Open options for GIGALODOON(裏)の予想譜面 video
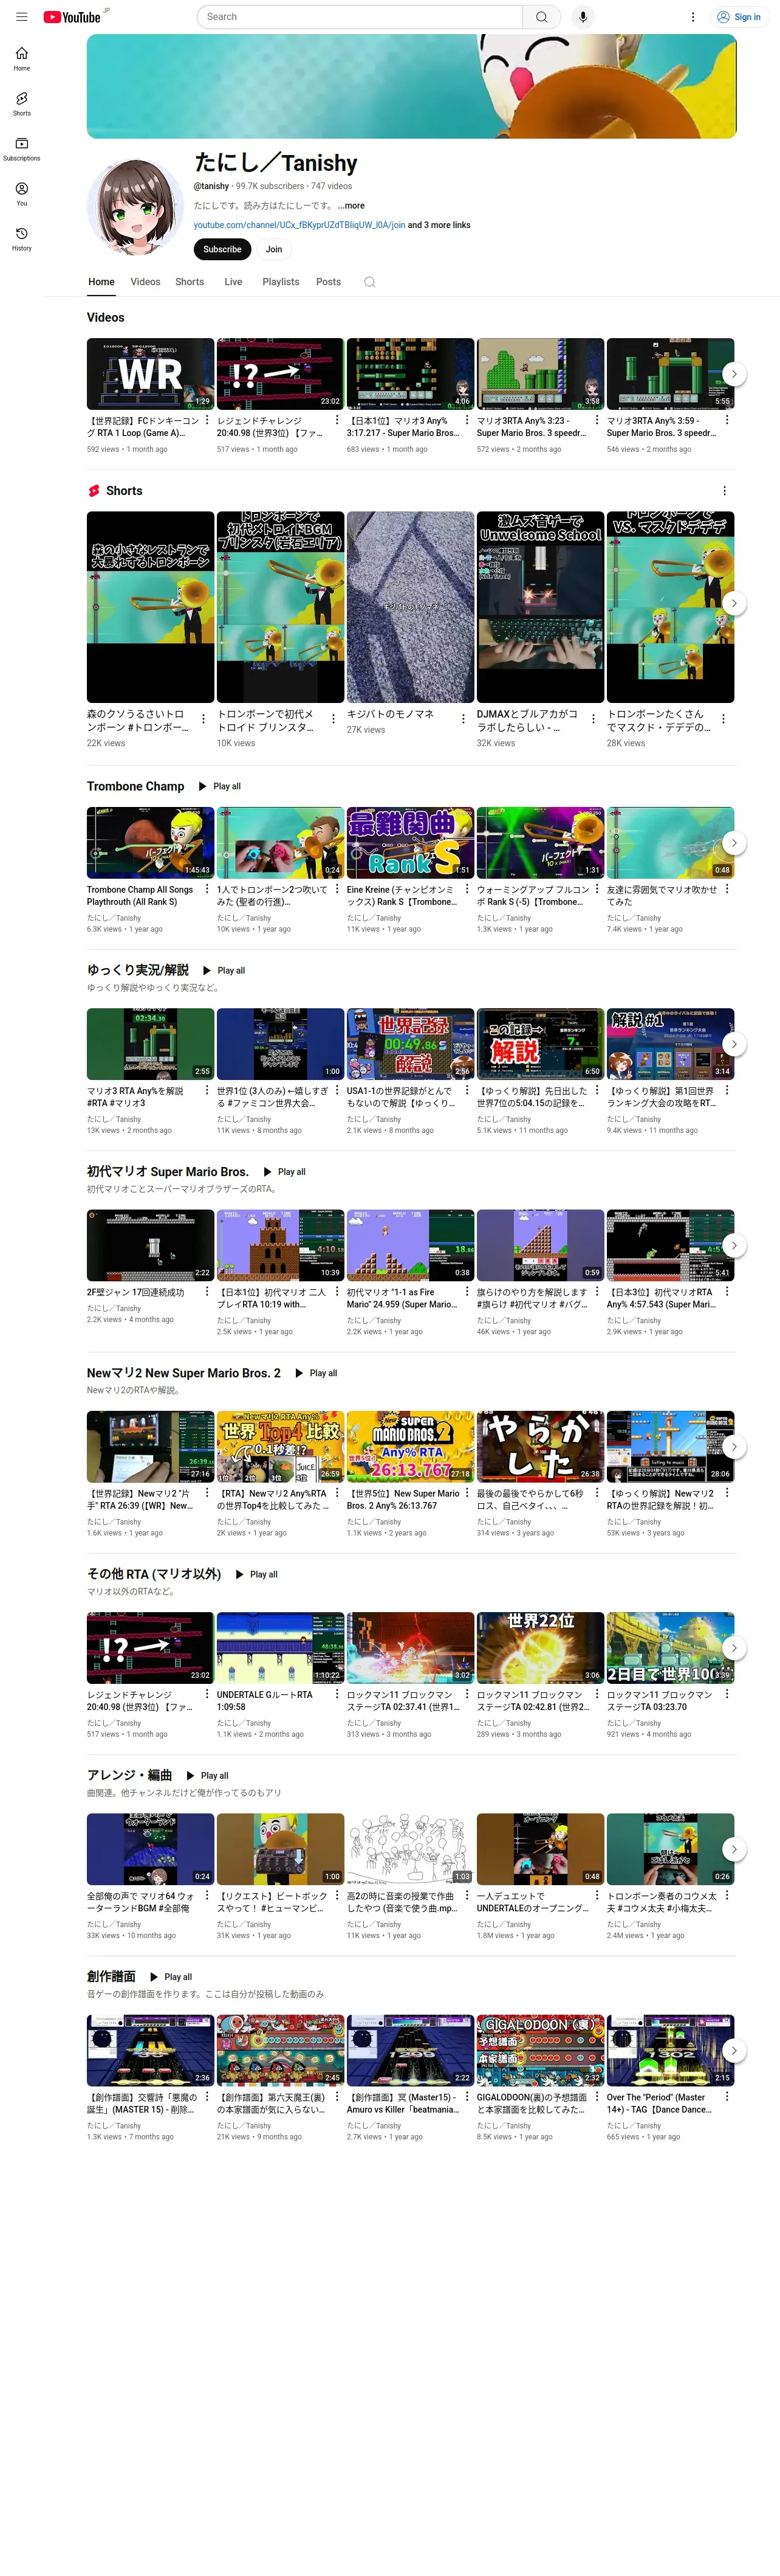The height and width of the screenshot is (2576, 780). (596, 2096)
